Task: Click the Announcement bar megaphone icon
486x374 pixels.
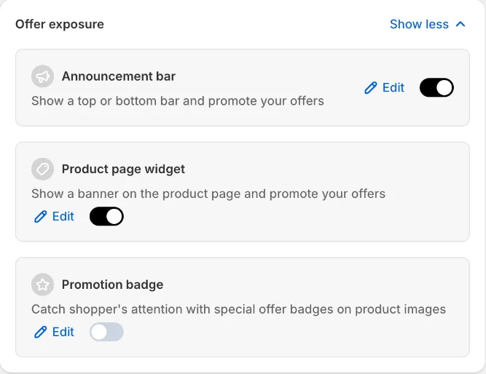Action: 42,76
